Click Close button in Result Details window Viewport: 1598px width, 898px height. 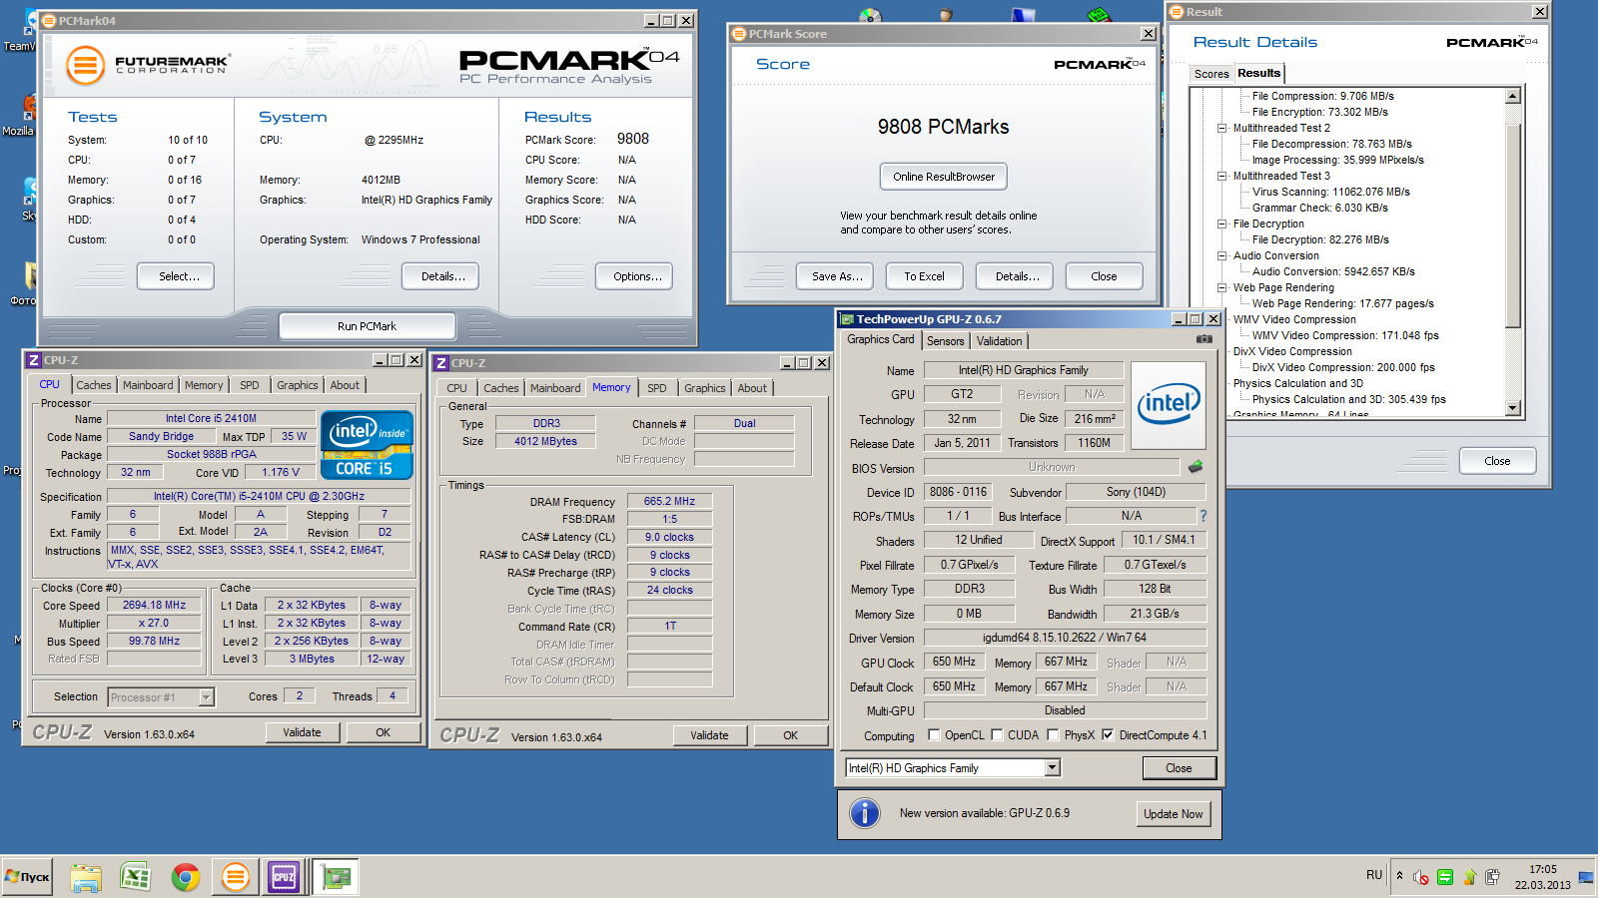pyautogui.click(x=1497, y=461)
